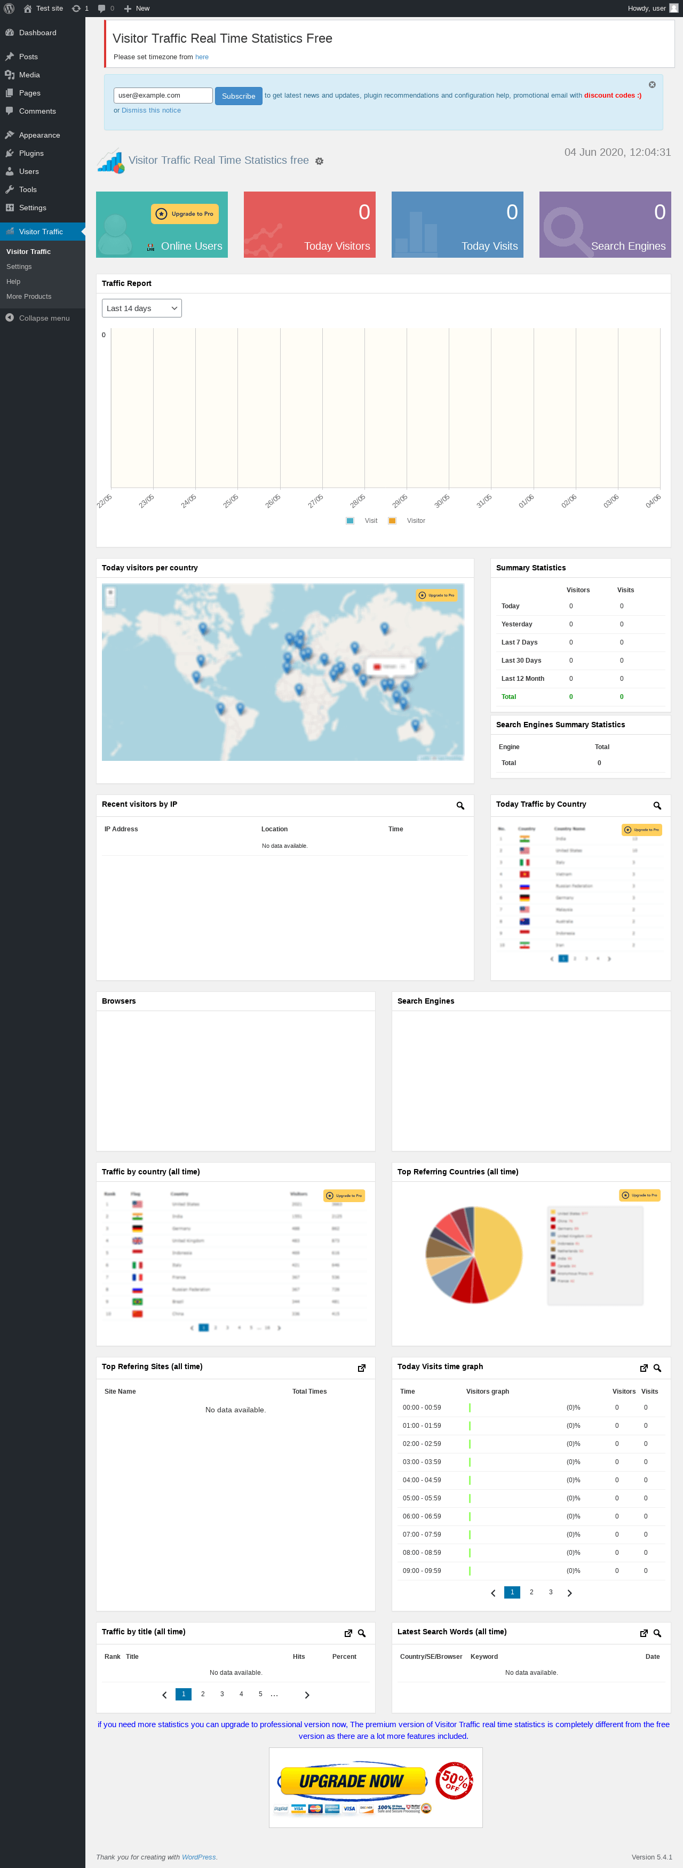Close the subscribe notice with X icon

pyautogui.click(x=652, y=85)
